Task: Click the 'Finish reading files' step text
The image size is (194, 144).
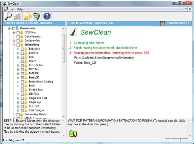Action: point(106,48)
